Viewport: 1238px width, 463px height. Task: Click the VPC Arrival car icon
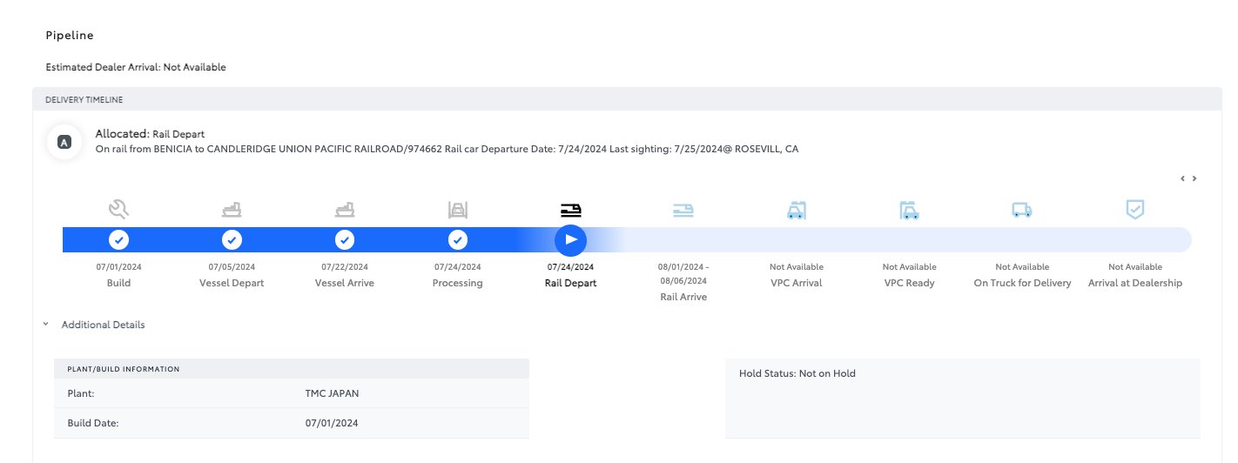(x=797, y=209)
